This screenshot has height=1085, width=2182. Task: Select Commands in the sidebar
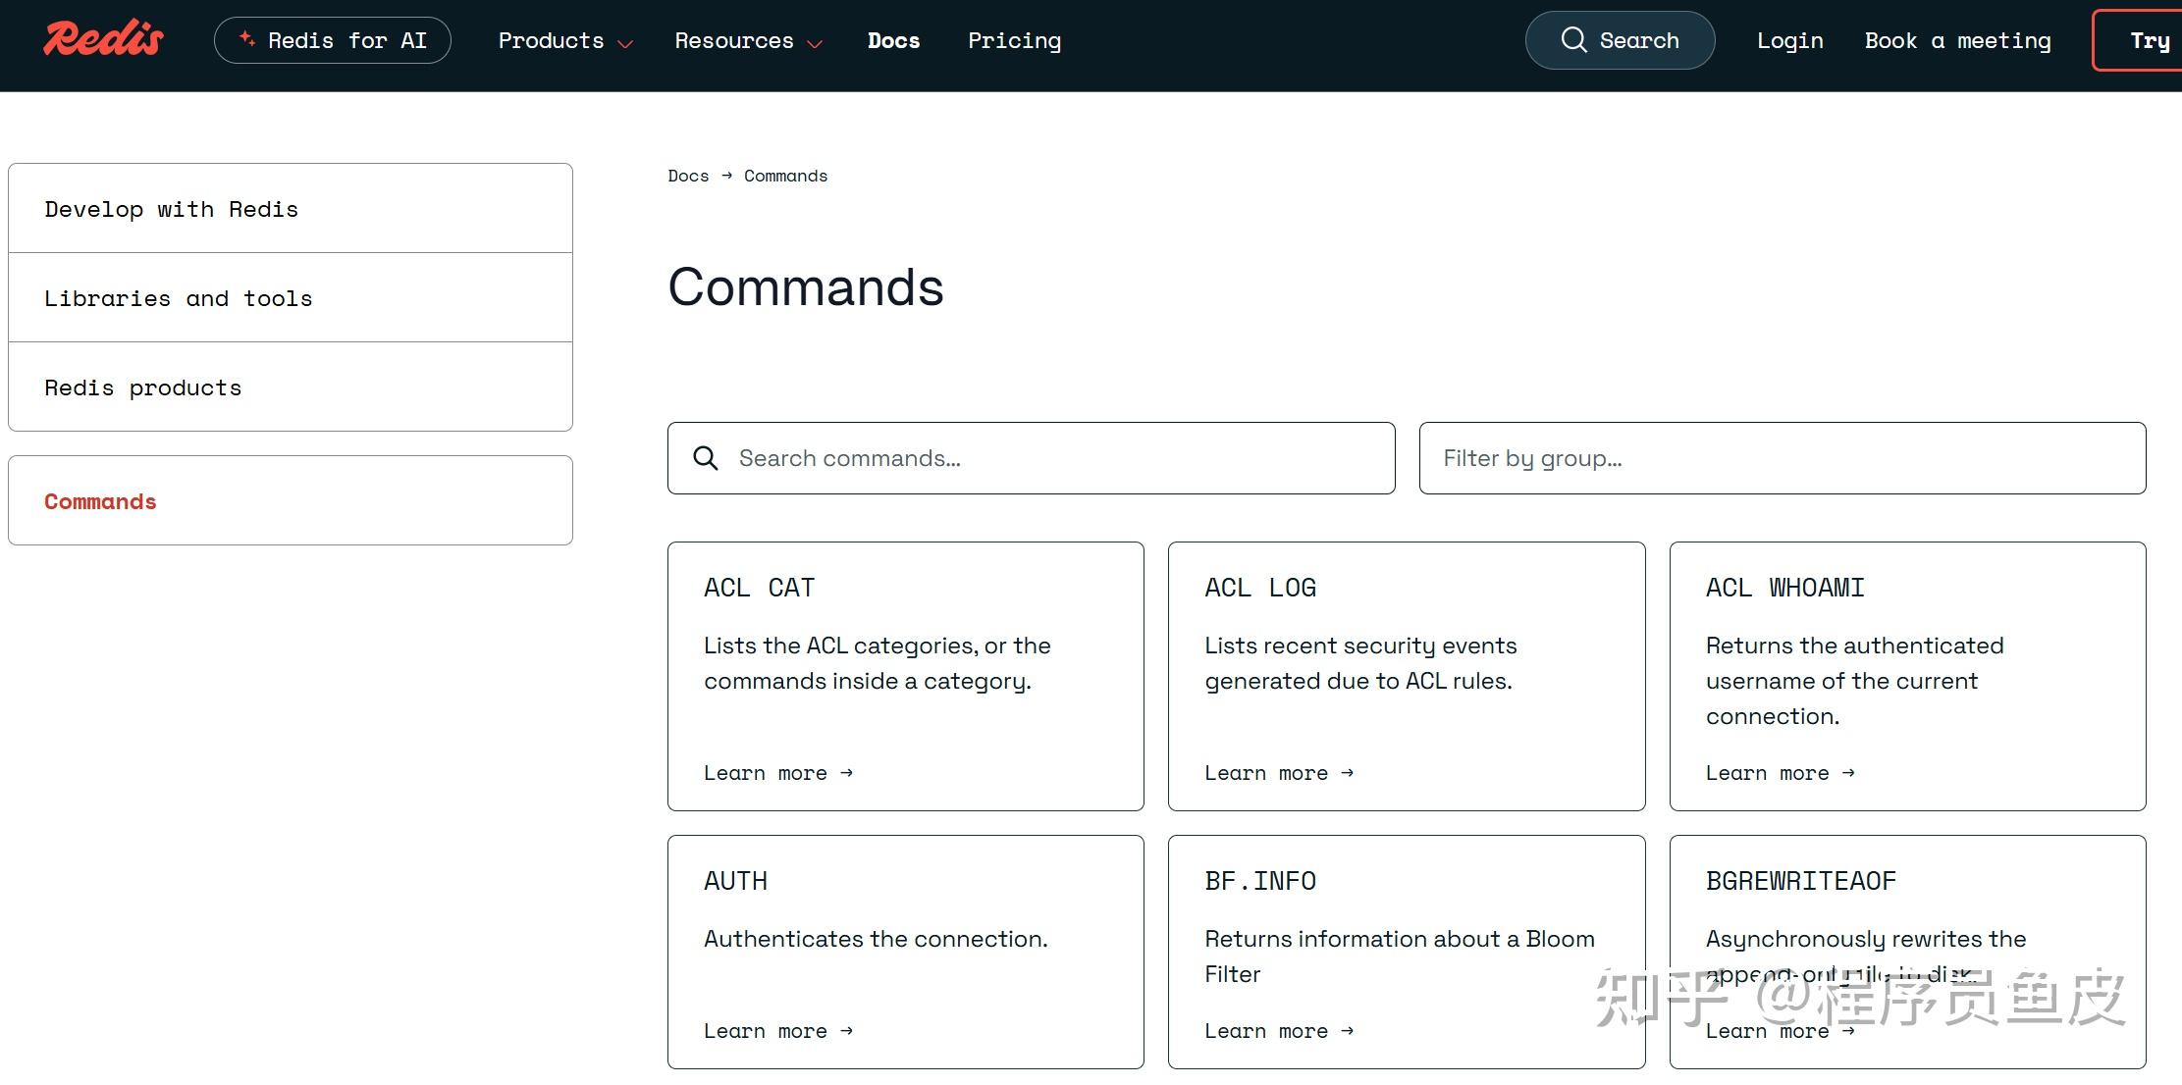tap(100, 500)
